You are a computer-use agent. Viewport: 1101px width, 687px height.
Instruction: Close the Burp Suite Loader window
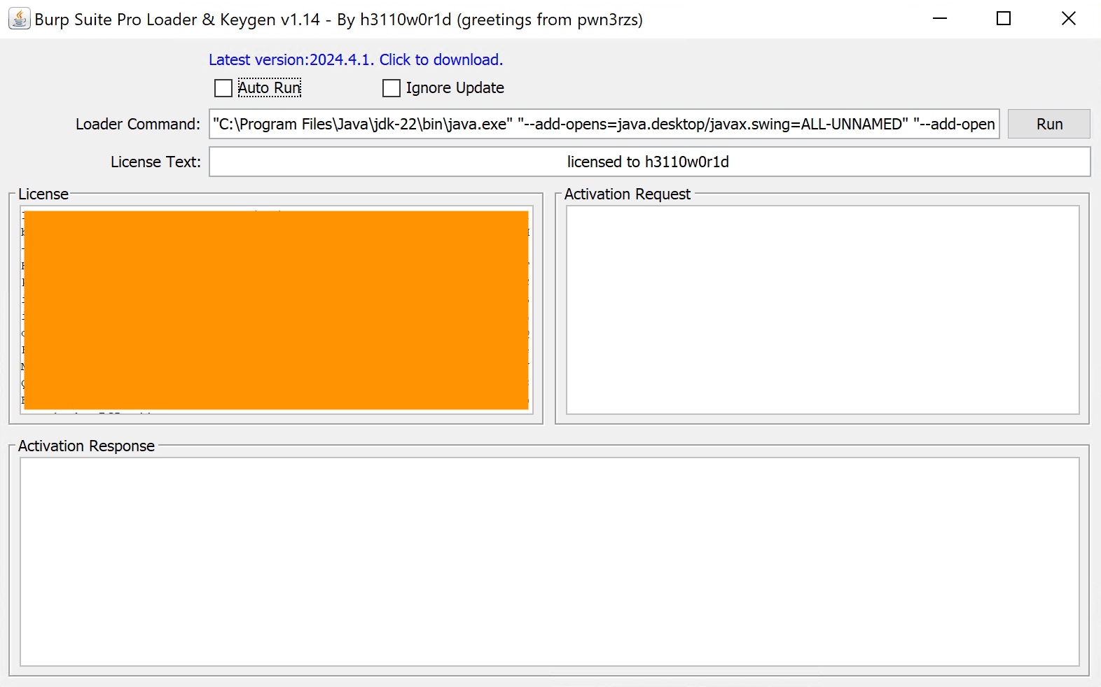[1068, 19]
